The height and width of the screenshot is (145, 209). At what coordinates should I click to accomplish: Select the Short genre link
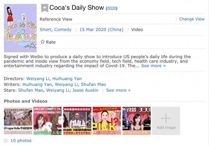point(45,30)
